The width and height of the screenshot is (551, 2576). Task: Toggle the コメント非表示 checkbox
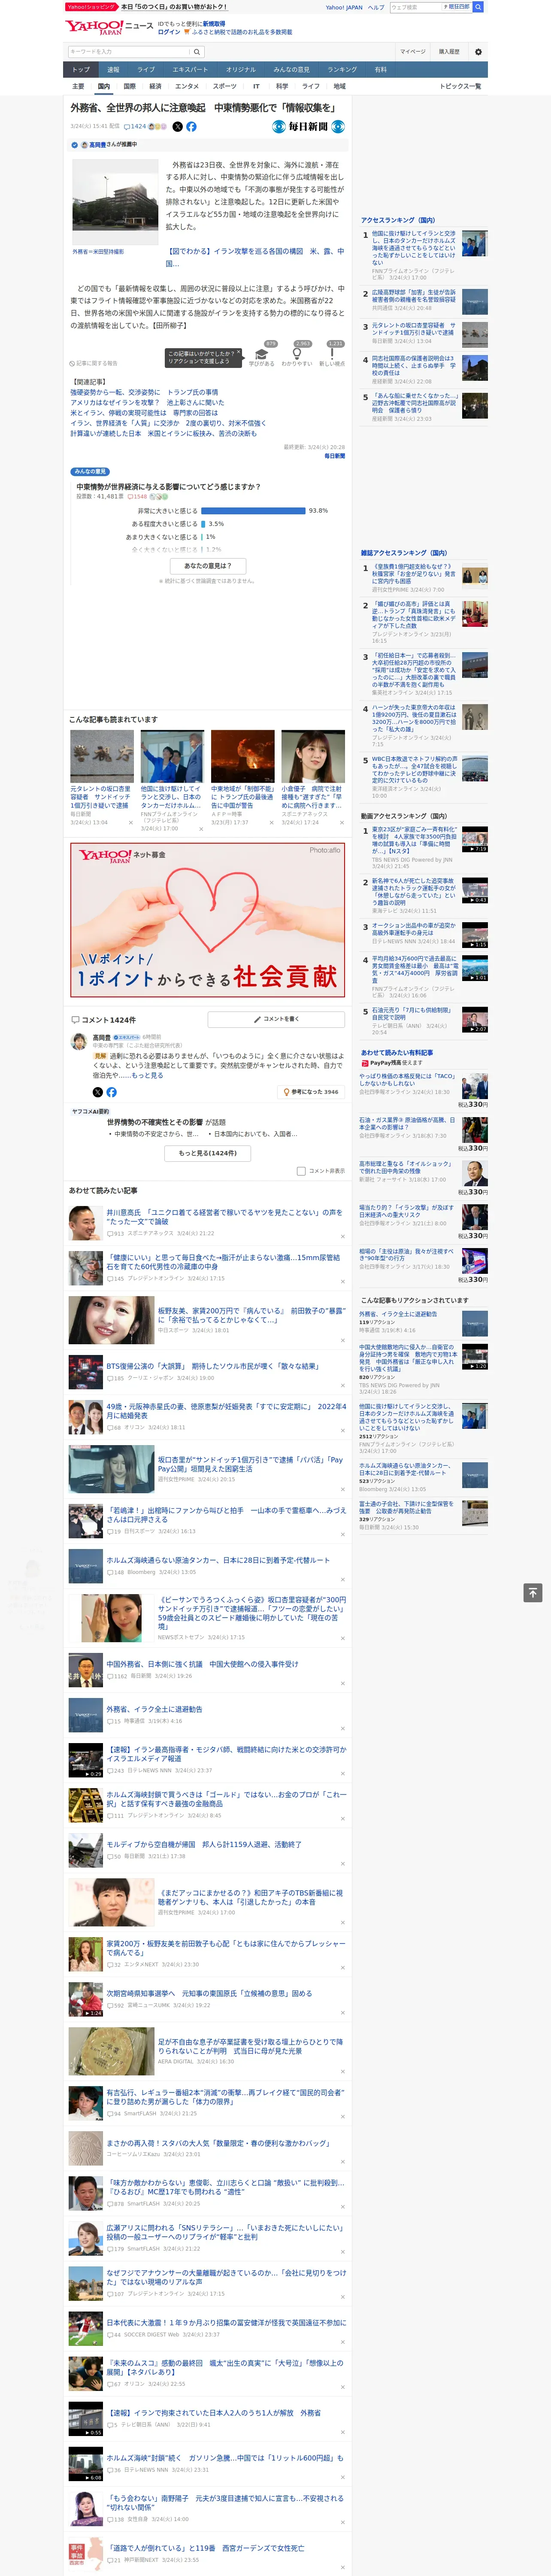click(301, 1170)
